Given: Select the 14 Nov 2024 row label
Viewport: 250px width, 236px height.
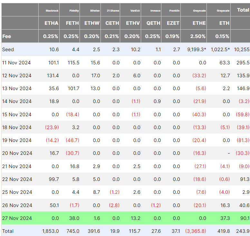Looking at the screenshot, I should point(17,101).
